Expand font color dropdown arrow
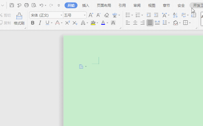Viewport: 203px width, 126px height. coord(107,23)
